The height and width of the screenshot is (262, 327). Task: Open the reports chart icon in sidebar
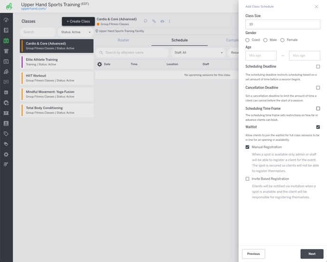[6, 92]
